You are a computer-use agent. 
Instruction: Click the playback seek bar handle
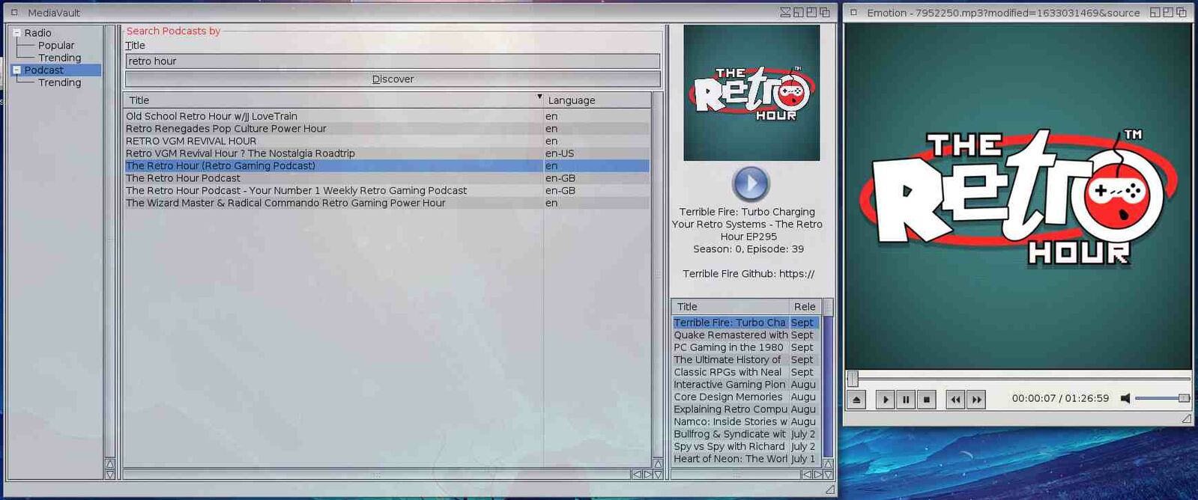coord(853,379)
